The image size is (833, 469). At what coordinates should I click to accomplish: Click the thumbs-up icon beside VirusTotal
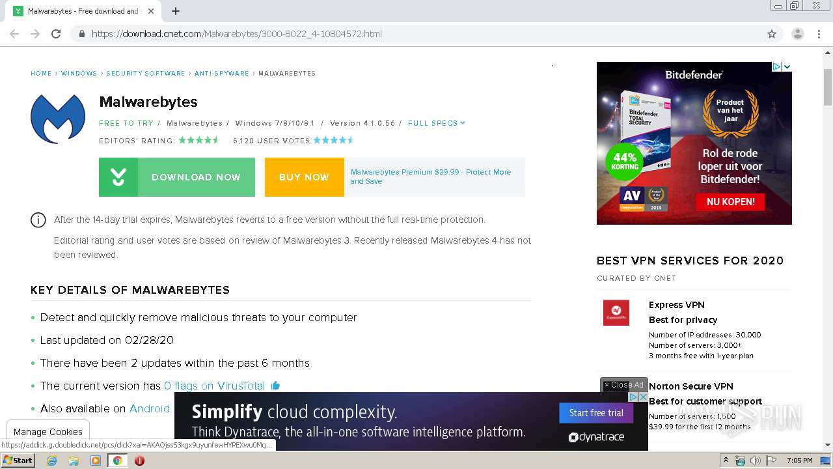tap(275, 386)
